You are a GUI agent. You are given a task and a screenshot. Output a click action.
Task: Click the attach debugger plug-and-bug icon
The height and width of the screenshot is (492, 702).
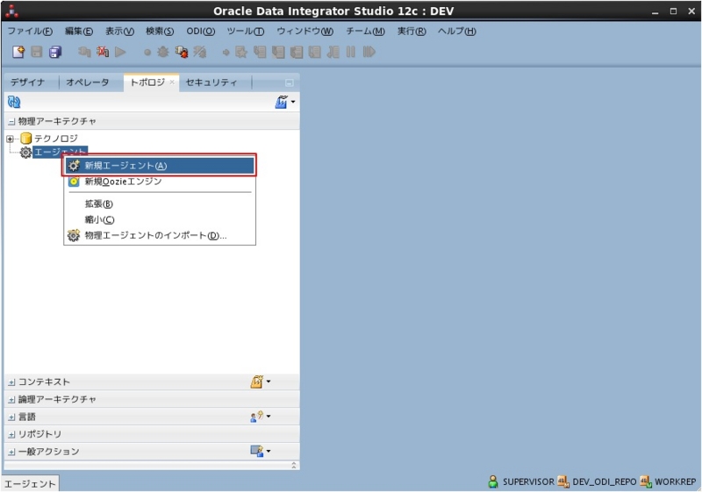tap(182, 52)
